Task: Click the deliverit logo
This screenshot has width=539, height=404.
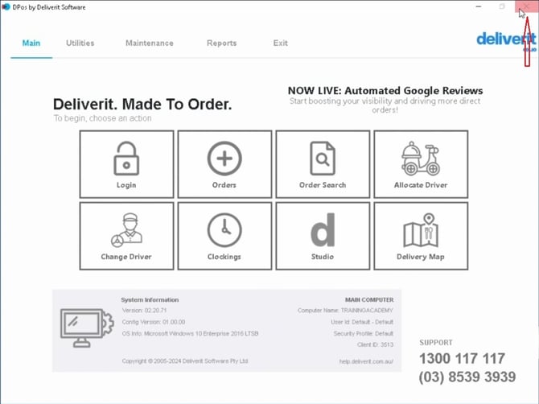Action: [x=506, y=40]
